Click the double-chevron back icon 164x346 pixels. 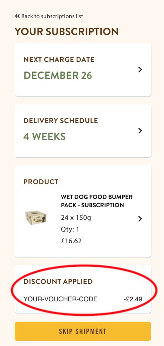pyautogui.click(x=17, y=16)
